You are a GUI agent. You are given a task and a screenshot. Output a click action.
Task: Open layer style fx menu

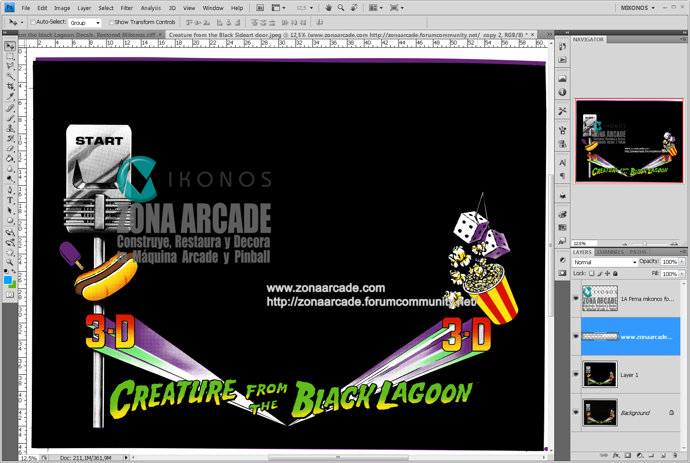[x=616, y=455]
